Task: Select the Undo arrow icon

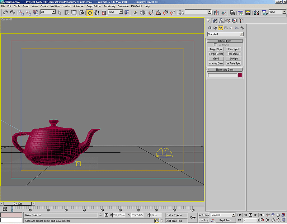Action: pyautogui.click(x=5, y=13)
